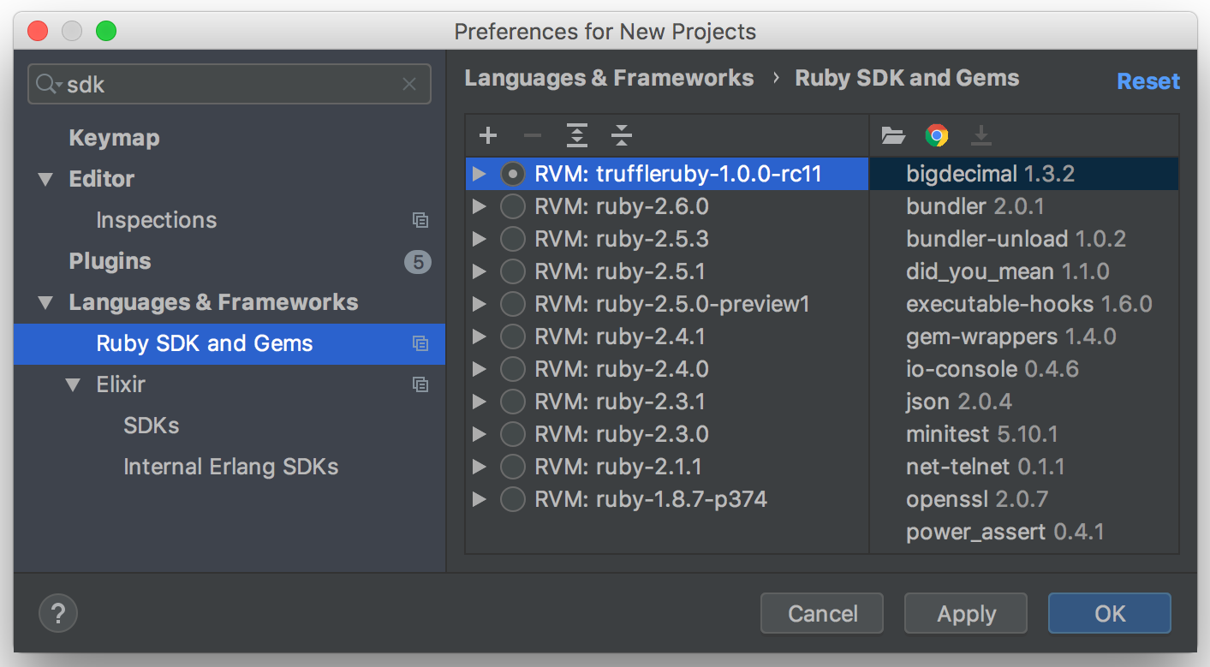Select the executable-hooks 1.6.0 gem

click(x=1024, y=304)
